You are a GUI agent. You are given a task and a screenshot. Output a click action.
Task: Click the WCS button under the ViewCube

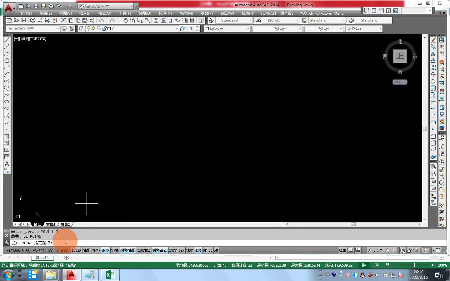(x=400, y=82)
